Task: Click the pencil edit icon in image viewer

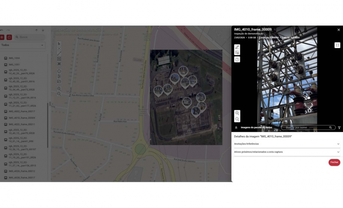Action: (237, 47)
